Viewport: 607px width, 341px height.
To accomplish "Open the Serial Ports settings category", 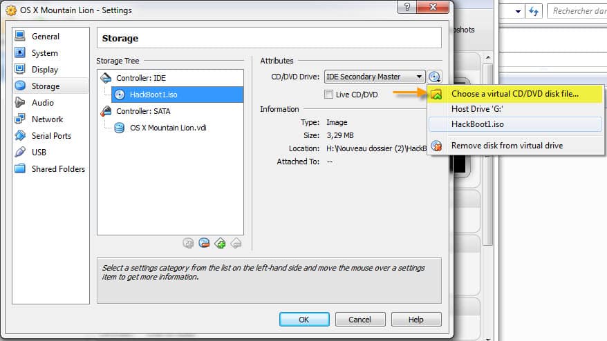I will pos(50,136).
